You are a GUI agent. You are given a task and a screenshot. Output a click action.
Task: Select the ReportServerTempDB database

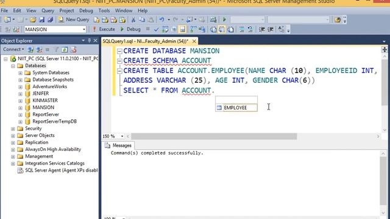pyautogui.click(x=54, y=122)
